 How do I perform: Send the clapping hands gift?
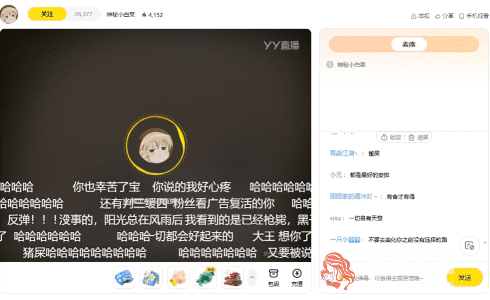tap(179, 277)
